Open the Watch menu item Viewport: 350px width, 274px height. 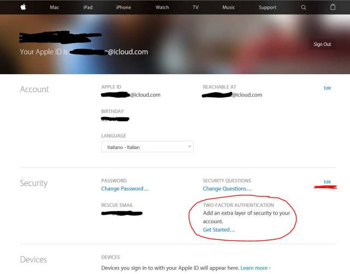(162, 7)
